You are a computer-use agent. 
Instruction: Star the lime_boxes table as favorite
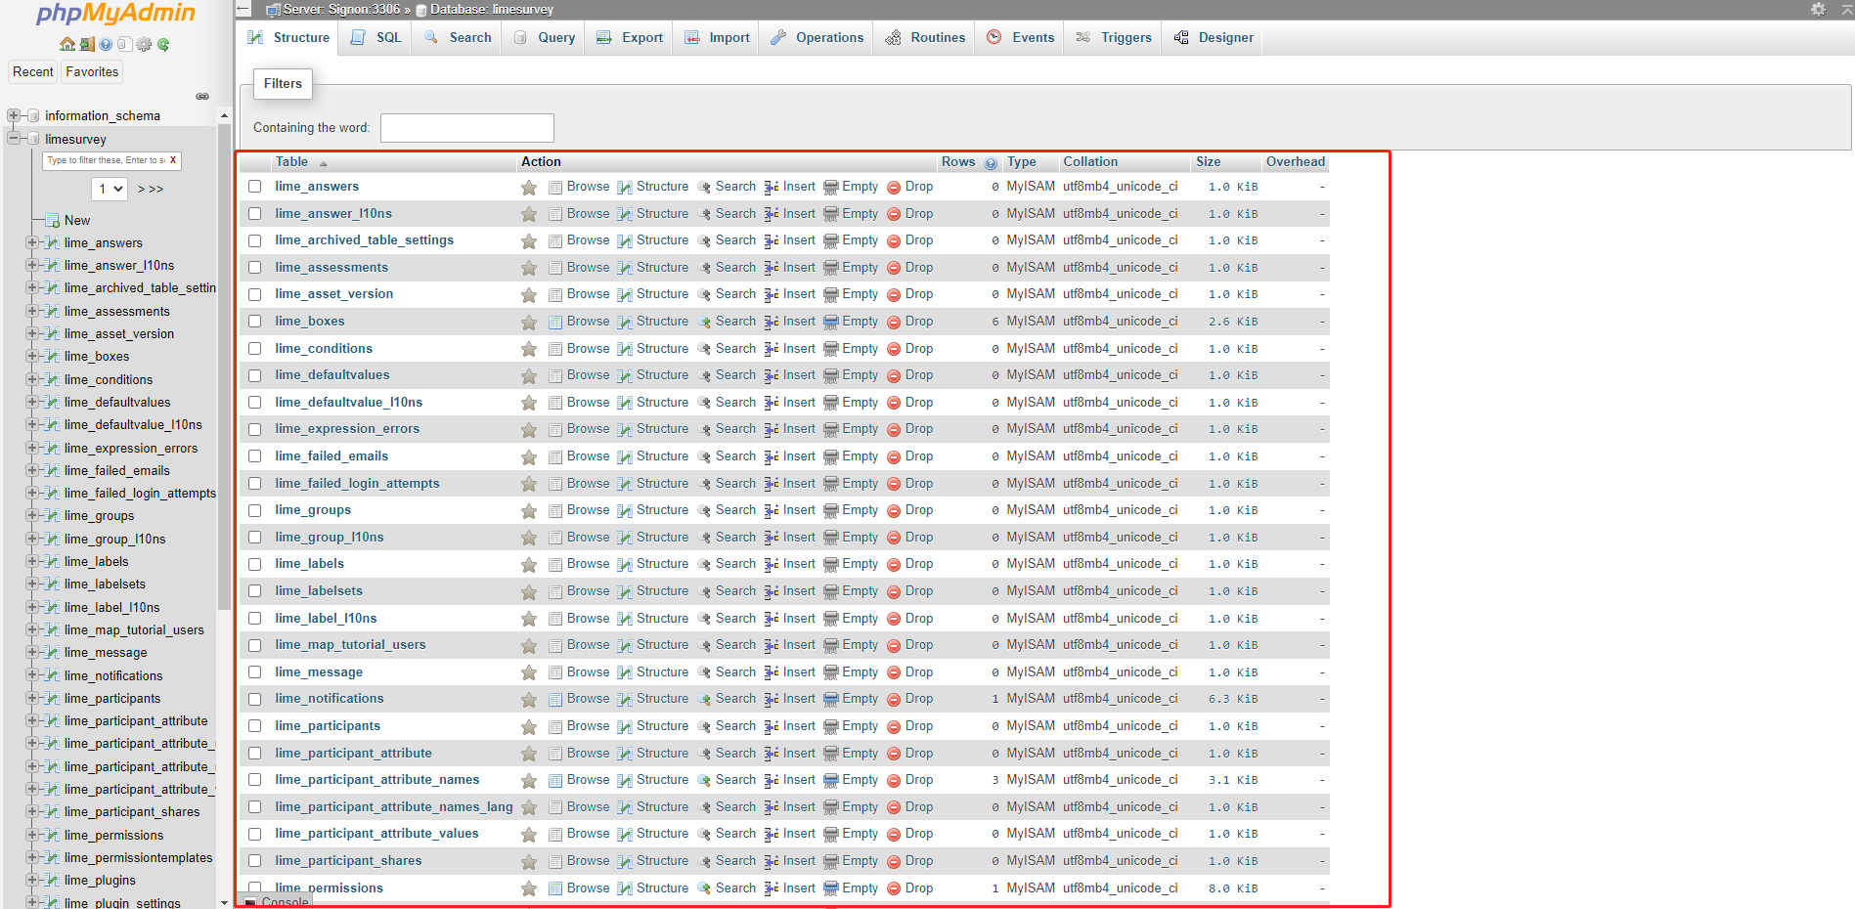coord(529,322)
